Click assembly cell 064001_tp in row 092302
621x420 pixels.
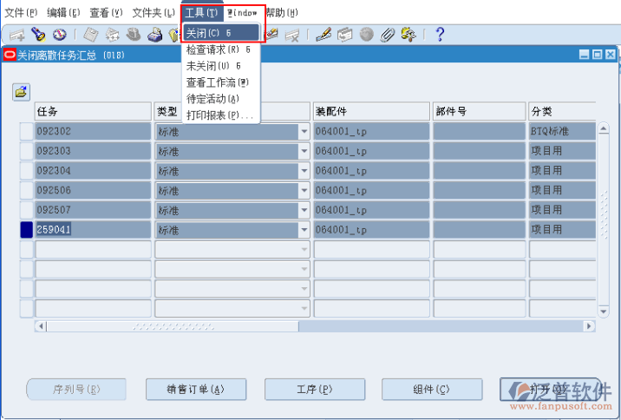(371, 131)
